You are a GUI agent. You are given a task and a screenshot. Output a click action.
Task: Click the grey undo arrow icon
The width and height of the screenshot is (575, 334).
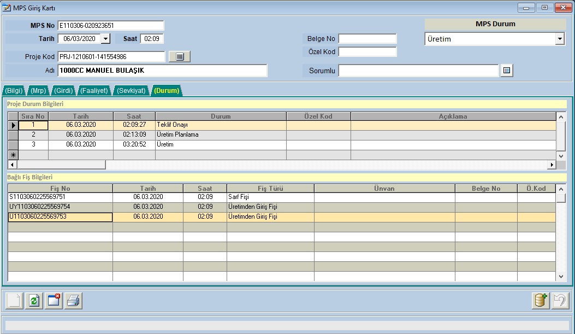pyautogui.click(x=560, y=301)
